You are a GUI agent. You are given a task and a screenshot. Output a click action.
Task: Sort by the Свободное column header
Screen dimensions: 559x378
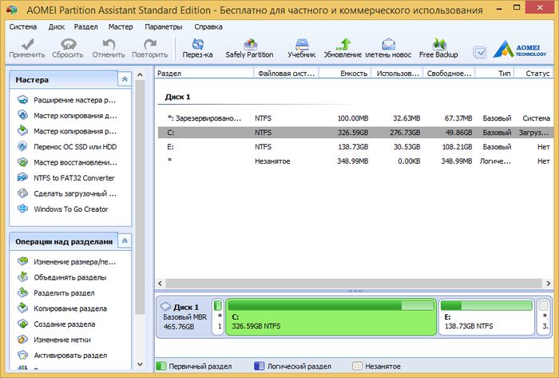coord(449,73)
